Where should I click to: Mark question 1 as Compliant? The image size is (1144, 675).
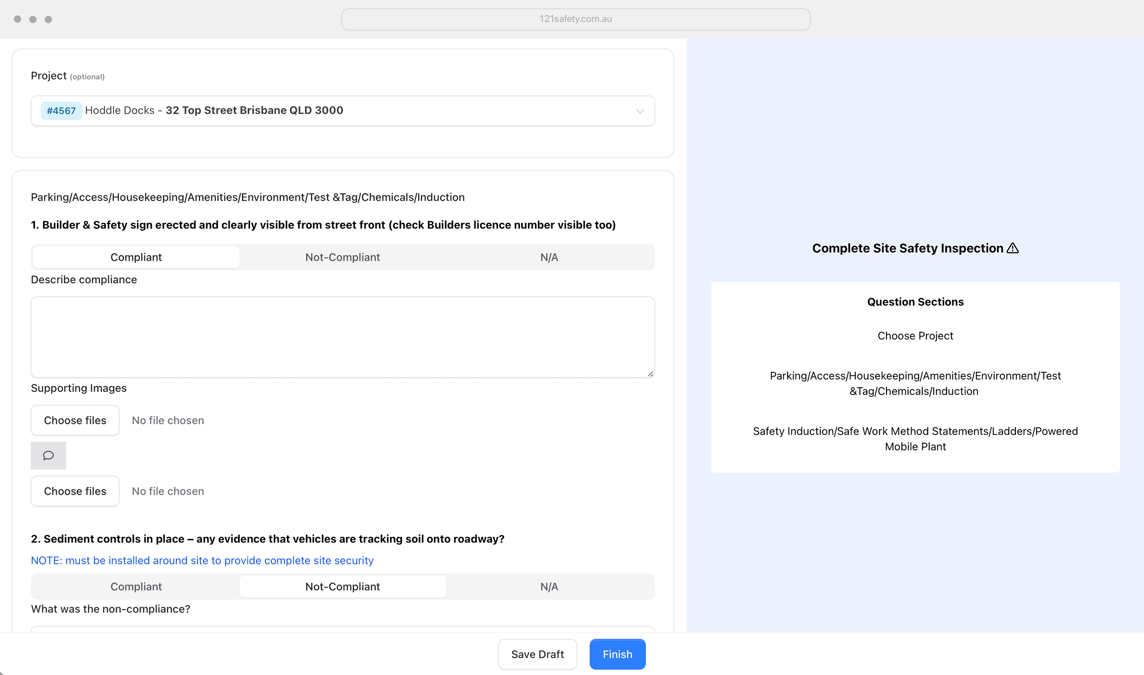(x=136, y=257)
